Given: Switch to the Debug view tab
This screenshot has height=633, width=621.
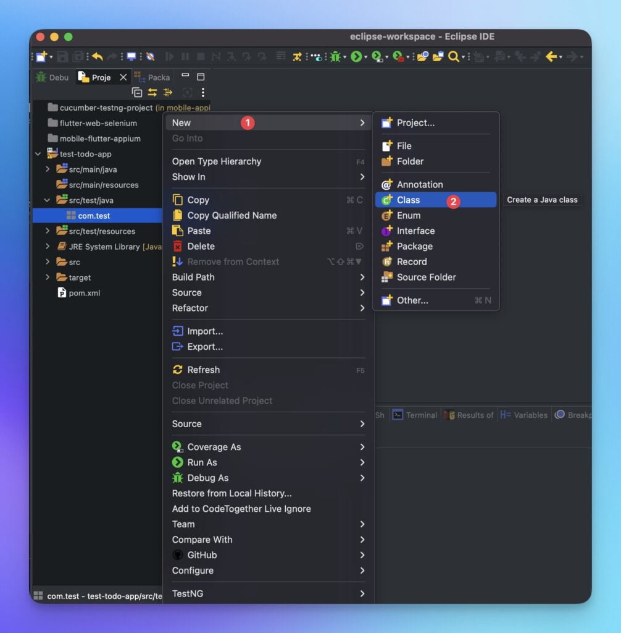Looking at the screenshot, I should [53, 77].
